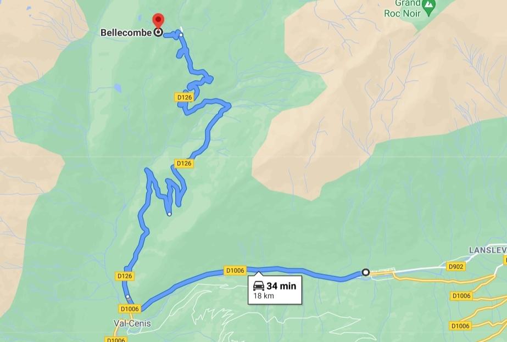Click the topmost D126 shield near the hairpins
Screen dimensions: 507x342
[185, 97]
